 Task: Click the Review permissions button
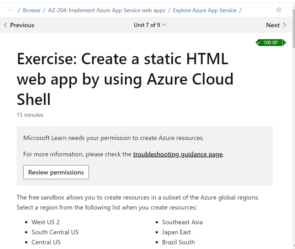coord(56,172)
